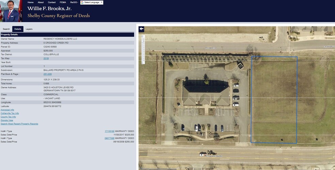This screenshot has width=335, height=170.
Task: Open the Appraisal Info link
Action: 7,110
